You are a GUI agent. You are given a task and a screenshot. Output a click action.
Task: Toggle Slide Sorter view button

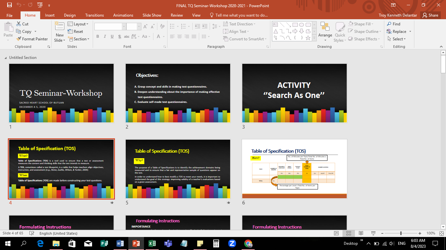[349, 233]
